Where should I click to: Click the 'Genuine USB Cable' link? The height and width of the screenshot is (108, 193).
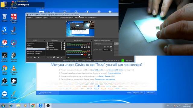point(115,70)
